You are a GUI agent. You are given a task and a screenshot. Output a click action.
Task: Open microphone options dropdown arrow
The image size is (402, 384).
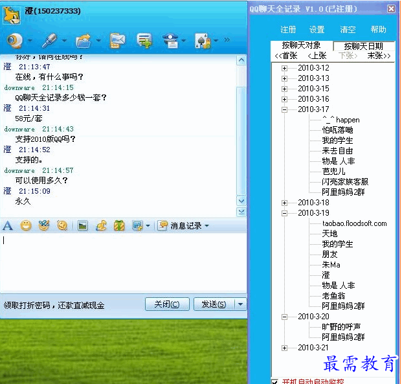tap(64, 41)
